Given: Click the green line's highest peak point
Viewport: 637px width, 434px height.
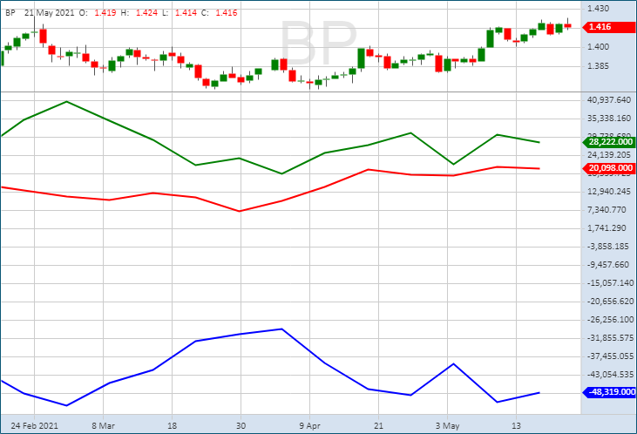Looking at the screenshot, I should pos(66,102).
